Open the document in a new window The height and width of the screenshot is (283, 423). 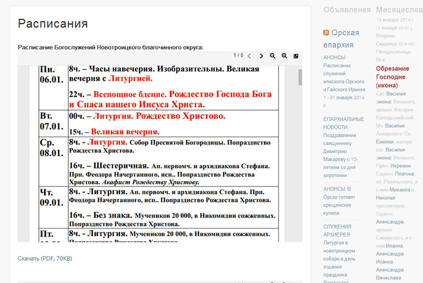296,56
